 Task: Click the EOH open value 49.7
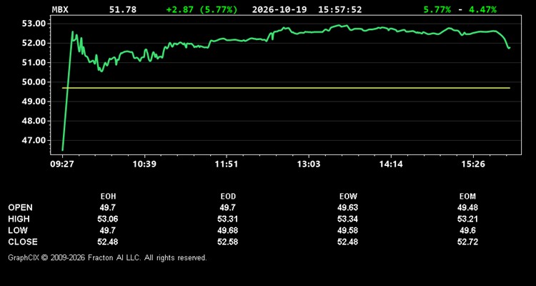[108, 207]
